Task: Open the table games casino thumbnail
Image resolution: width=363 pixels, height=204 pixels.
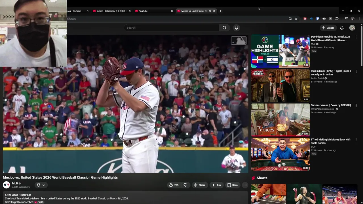Action: (280, 154)
